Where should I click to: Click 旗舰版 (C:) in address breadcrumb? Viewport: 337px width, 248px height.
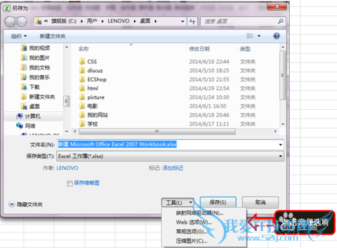64,21
